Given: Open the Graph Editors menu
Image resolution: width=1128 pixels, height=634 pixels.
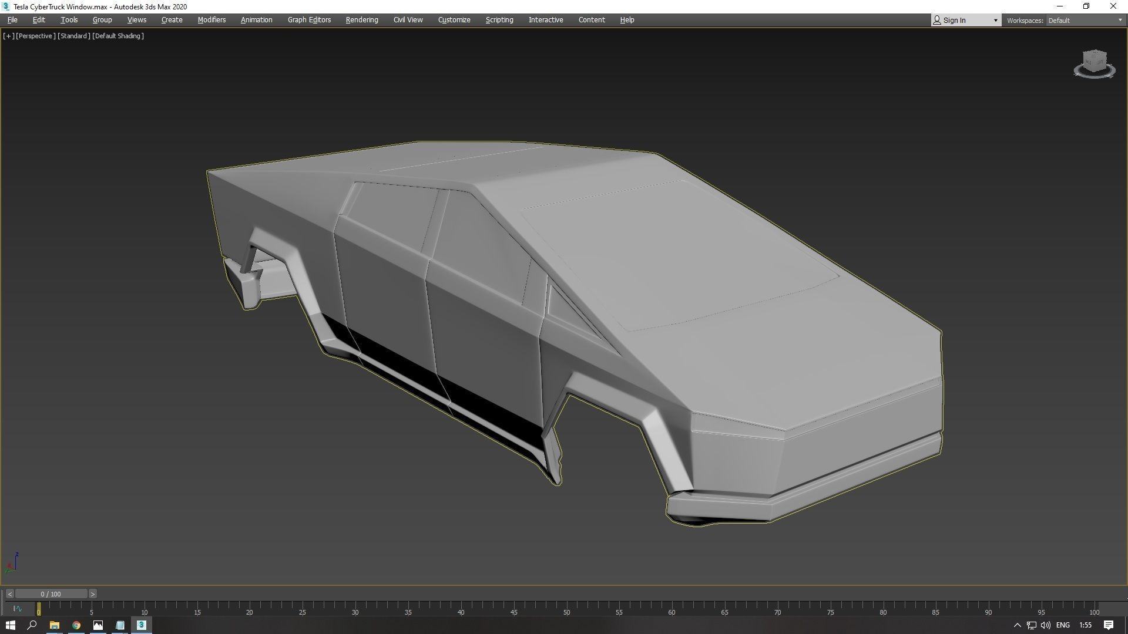Looking at the screenshot, I should [x=309, y=20].
